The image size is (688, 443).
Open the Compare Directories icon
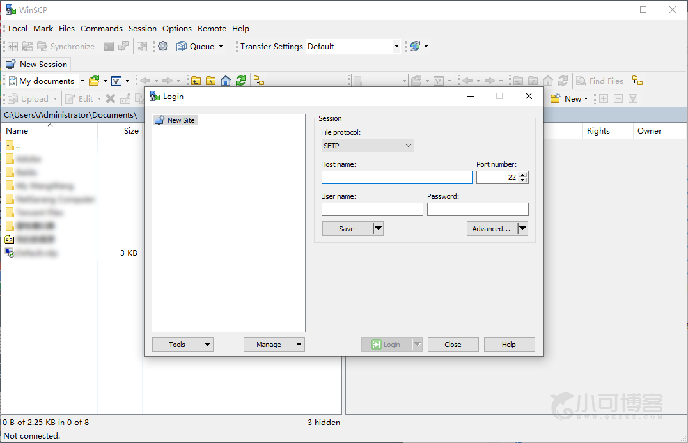(x=13, y=46)
